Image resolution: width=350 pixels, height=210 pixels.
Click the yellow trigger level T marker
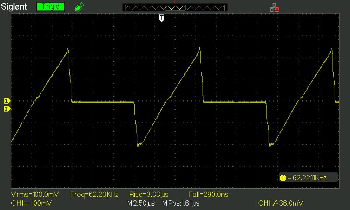7,108
